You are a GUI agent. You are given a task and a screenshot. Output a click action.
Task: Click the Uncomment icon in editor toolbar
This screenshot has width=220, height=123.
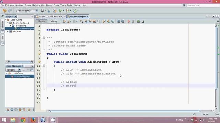coord(143,22)
